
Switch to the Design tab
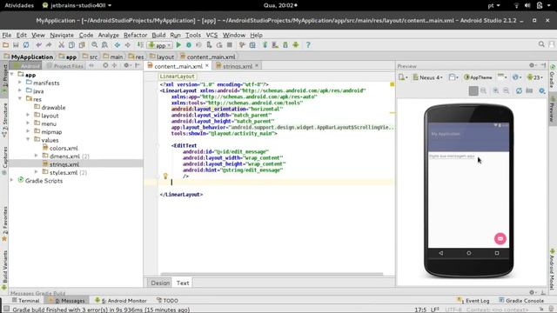click(x=160, y=283)
